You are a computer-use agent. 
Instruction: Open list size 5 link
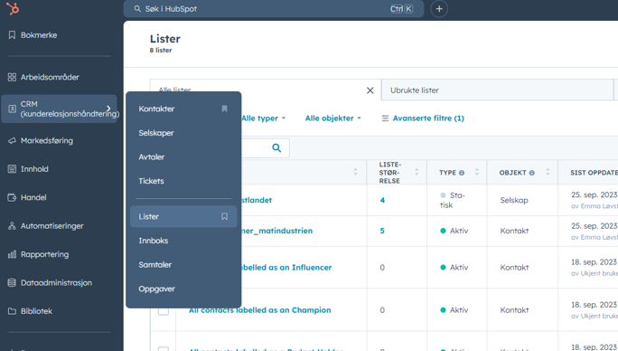click(382, 231)
